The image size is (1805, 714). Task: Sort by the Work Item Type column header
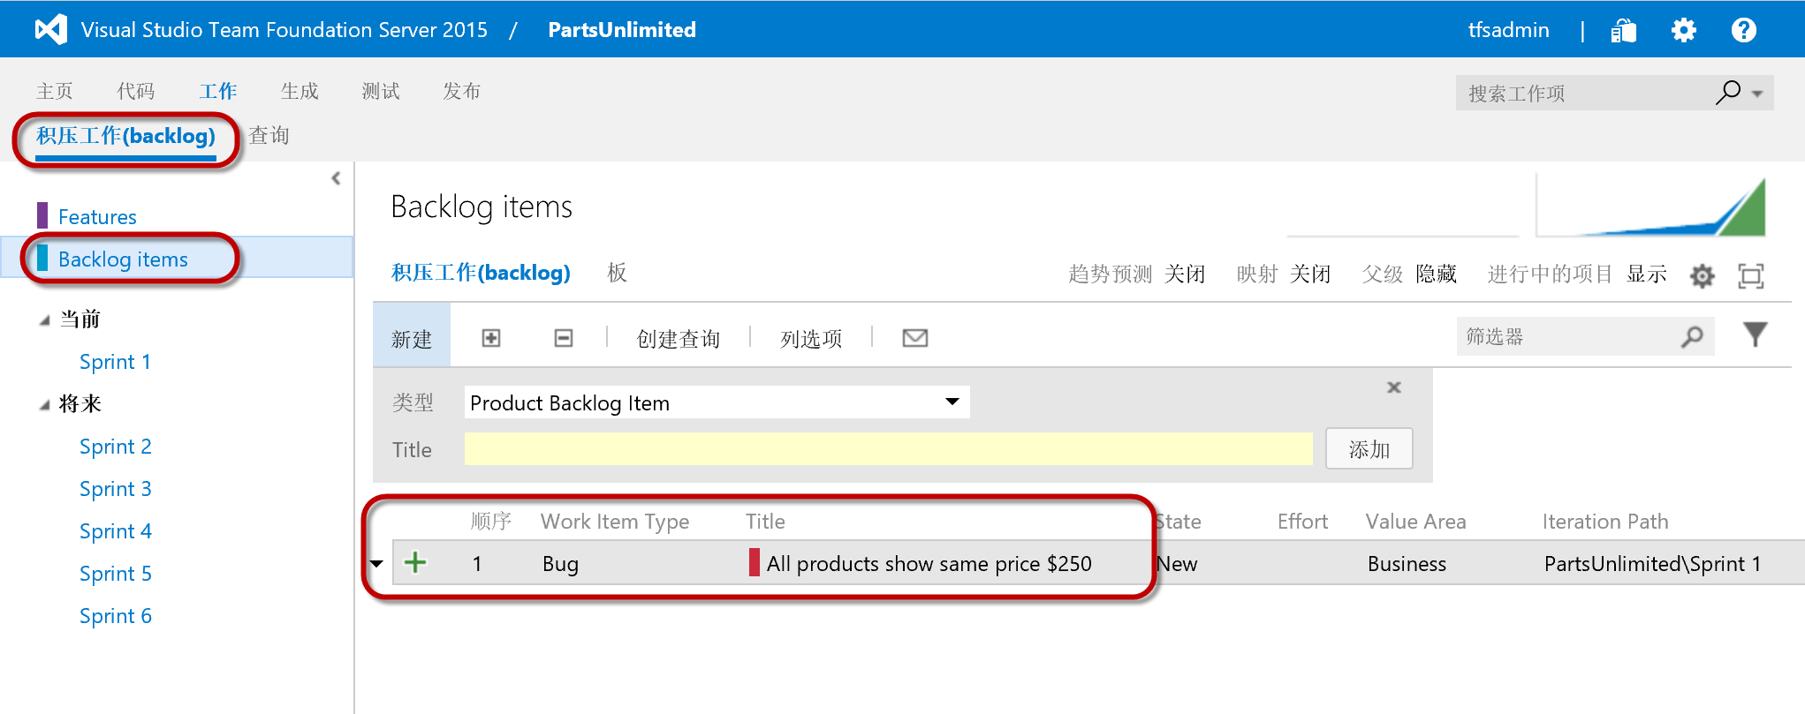(615, 522)
